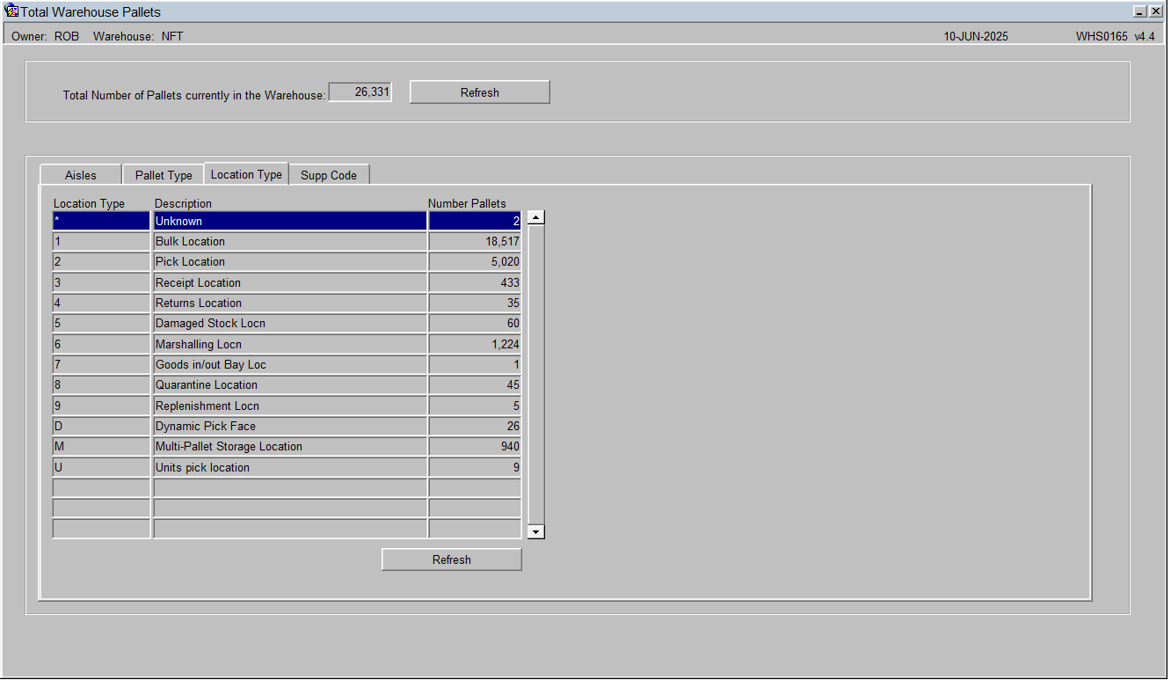Select the Goods in/out Bay Loc cell
The height and width of the screenshot is (680, 1171).
pyautogui.click(x=290, y=364)
